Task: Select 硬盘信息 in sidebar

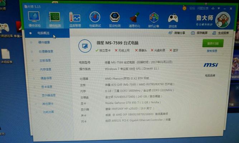Action: [46, 78]
